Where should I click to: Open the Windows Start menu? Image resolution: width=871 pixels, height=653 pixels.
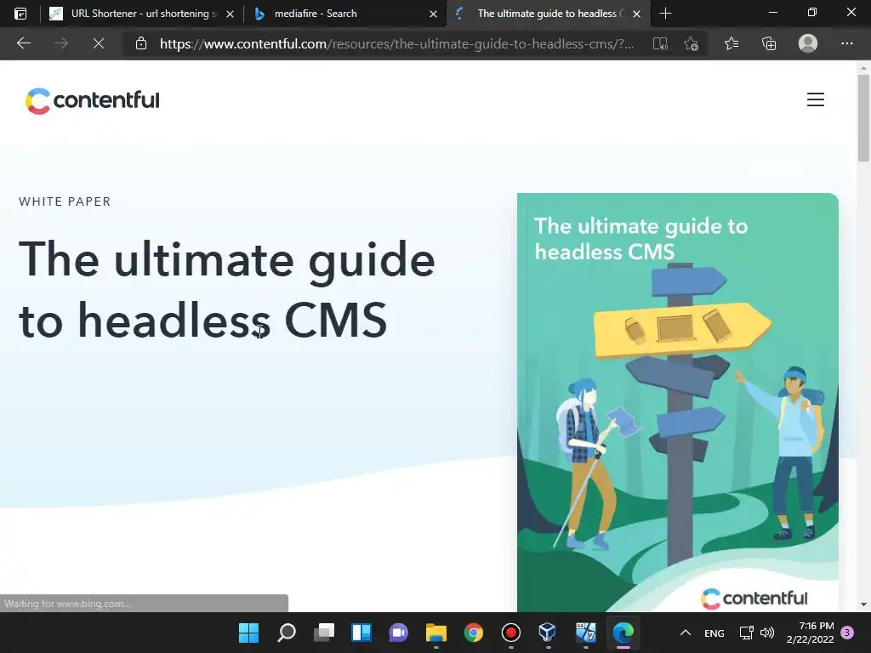coord(248,633)
